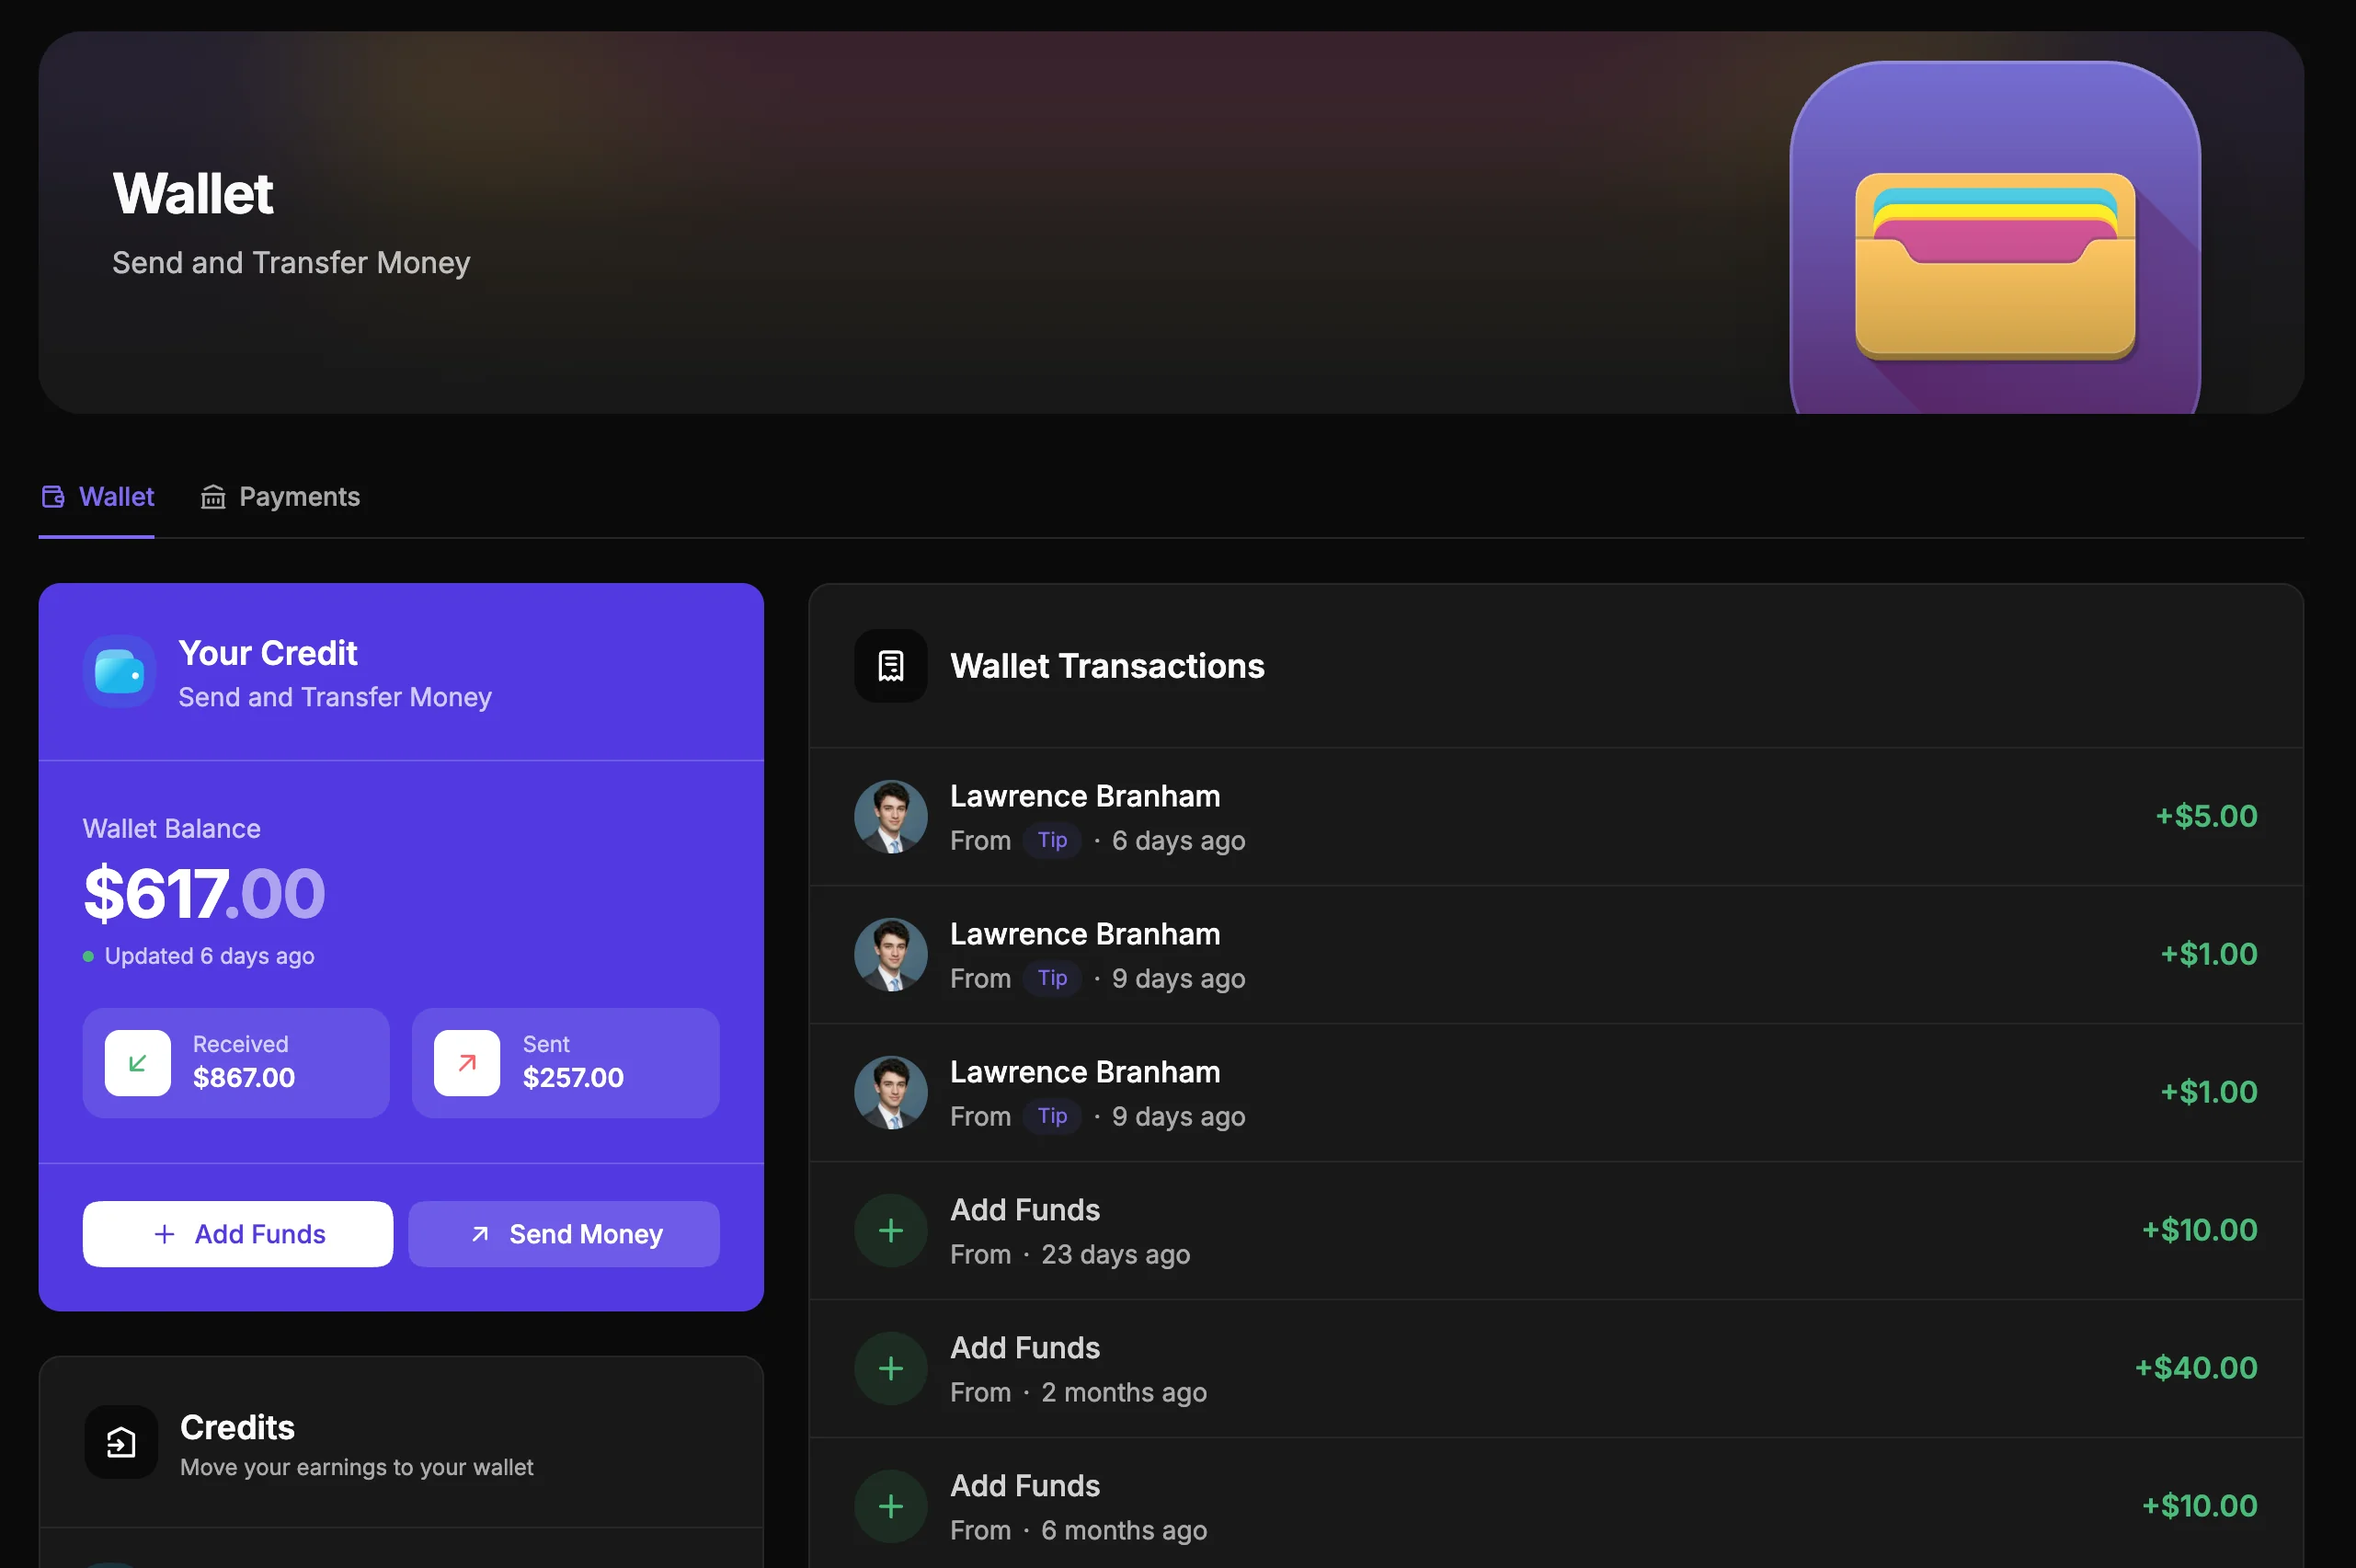Click the Send Money button
The height and width of the screenshot is (1568, 2356).
(564, 1234)
